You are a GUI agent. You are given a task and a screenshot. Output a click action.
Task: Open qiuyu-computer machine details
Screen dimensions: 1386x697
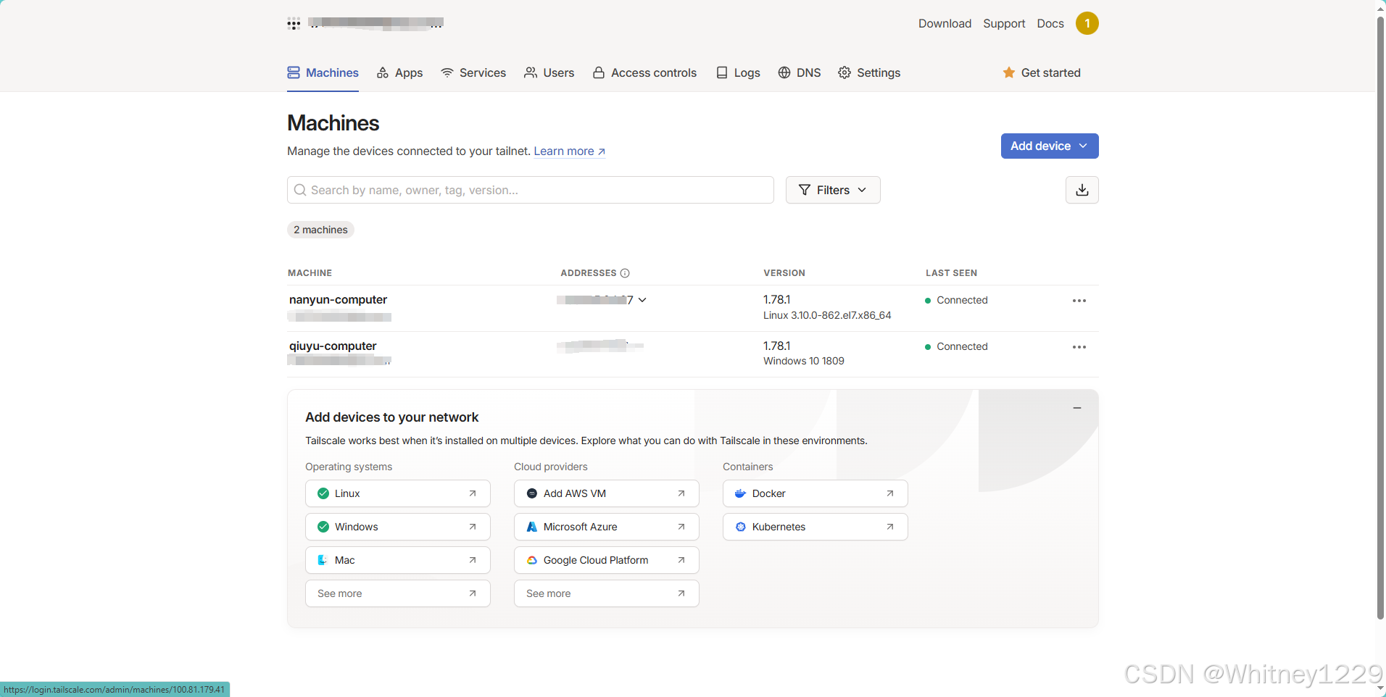point(333,346)
